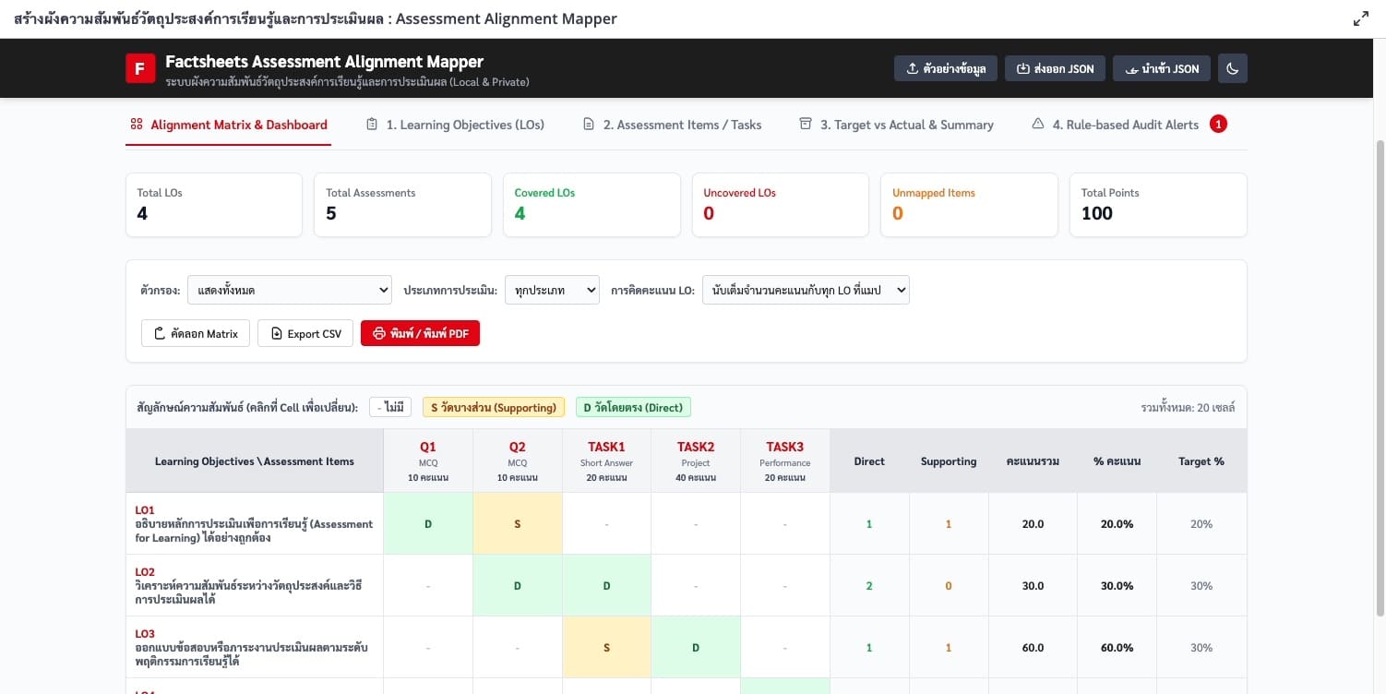Open the ประเภทการประเมิน type dropdown
This screenshot has width=1386, height=694.
pyautogui.click(x=552, y=290)
